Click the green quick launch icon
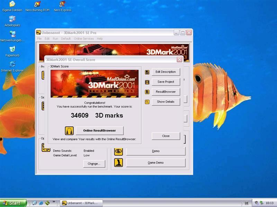The height and width of the screenshot is (207, 277). [x=47, y=203]
